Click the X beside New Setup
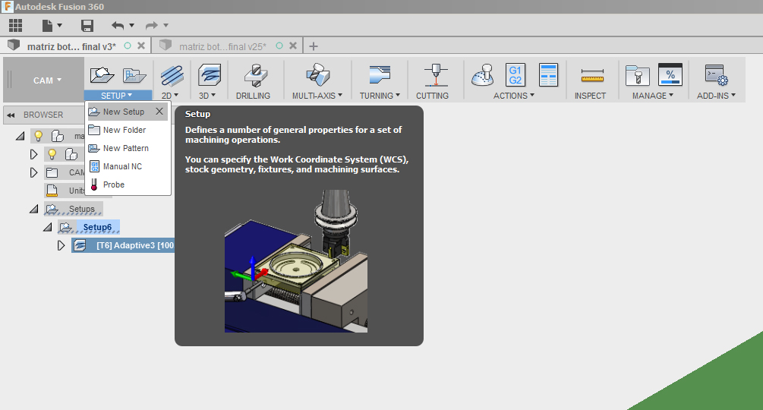This screenshot has height=410, width=763. (159, 112)
